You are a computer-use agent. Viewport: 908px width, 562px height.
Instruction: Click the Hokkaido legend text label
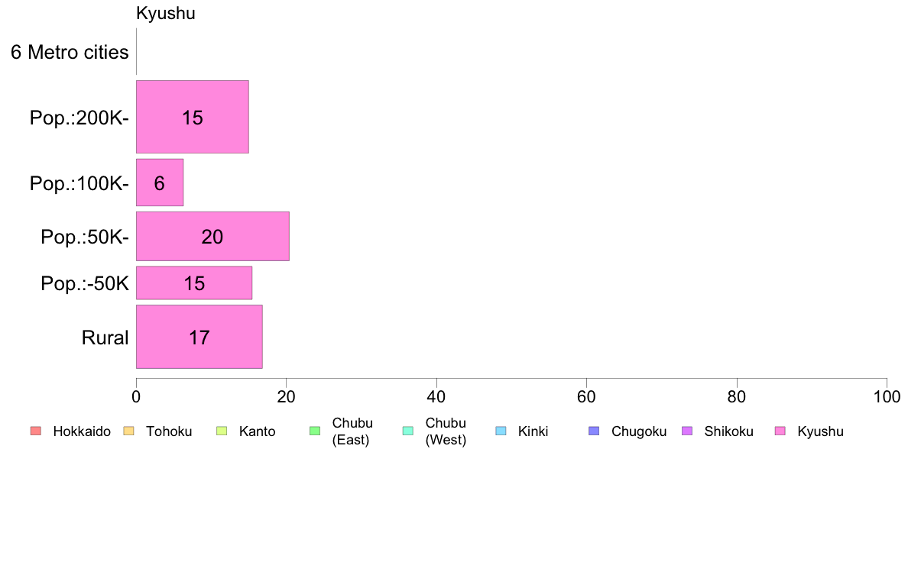[x=82, y=431]
